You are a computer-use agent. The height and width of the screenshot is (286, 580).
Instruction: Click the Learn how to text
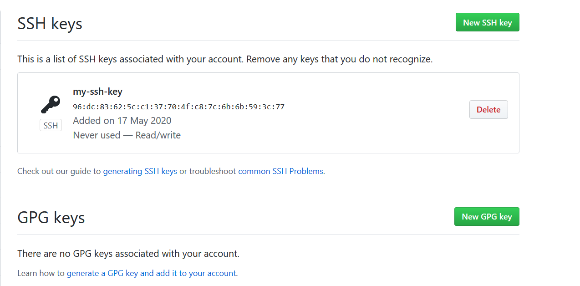(x=41, y=273)
